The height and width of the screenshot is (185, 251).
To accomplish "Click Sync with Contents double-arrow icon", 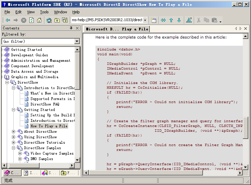I will tap(163, 20).
